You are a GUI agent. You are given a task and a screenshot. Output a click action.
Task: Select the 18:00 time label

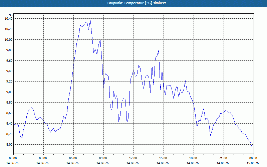[194, 158]
